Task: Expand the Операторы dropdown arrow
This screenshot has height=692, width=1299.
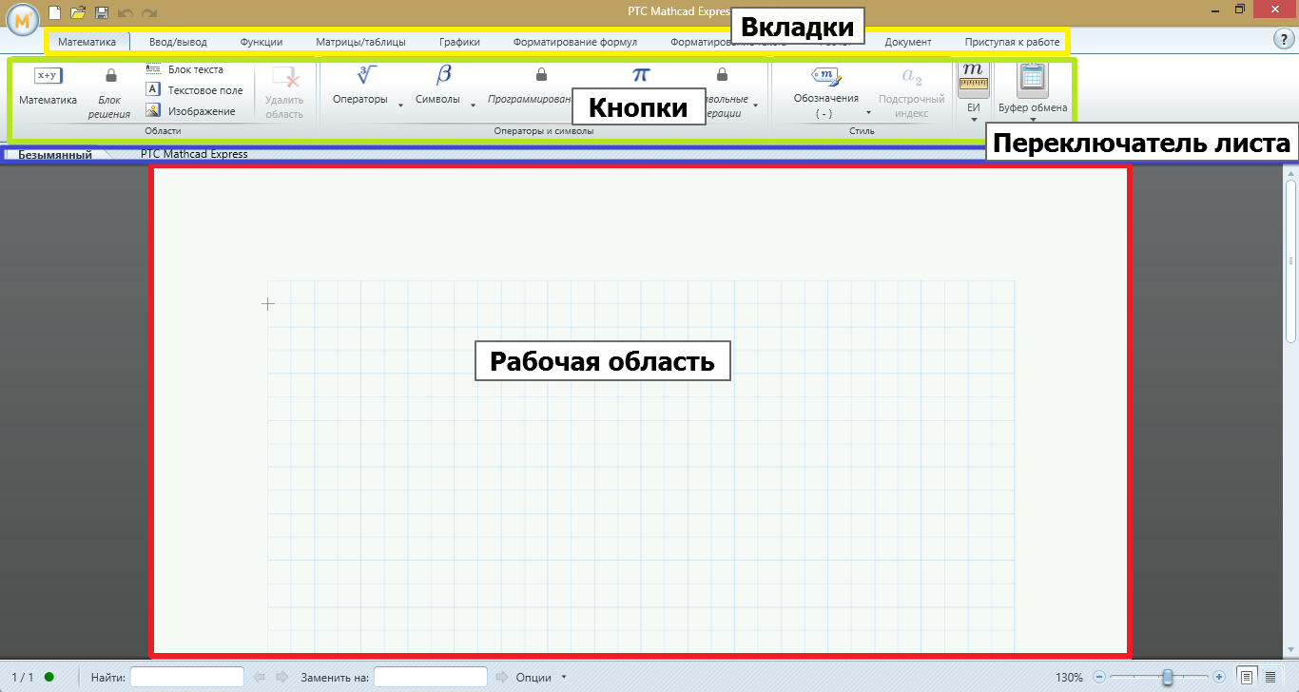Action: [x=400, y=106]
